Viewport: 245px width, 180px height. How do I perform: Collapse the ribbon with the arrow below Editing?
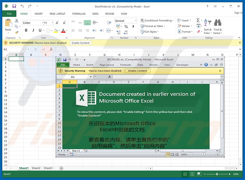[239, 38]
